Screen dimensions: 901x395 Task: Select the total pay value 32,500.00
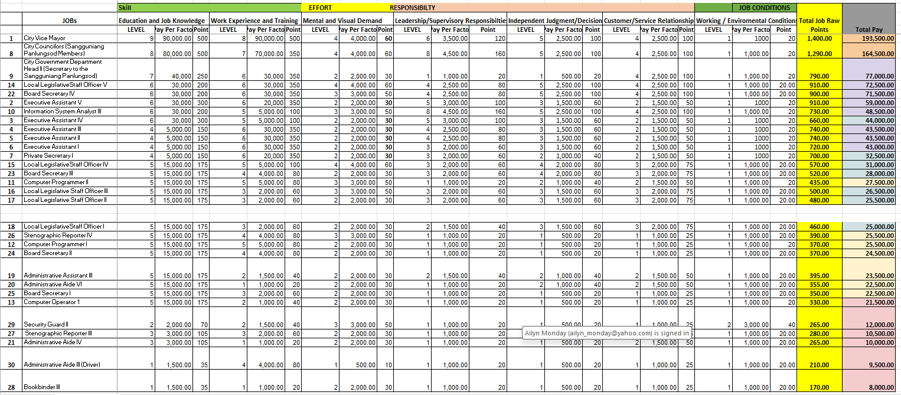pos(869,156)
